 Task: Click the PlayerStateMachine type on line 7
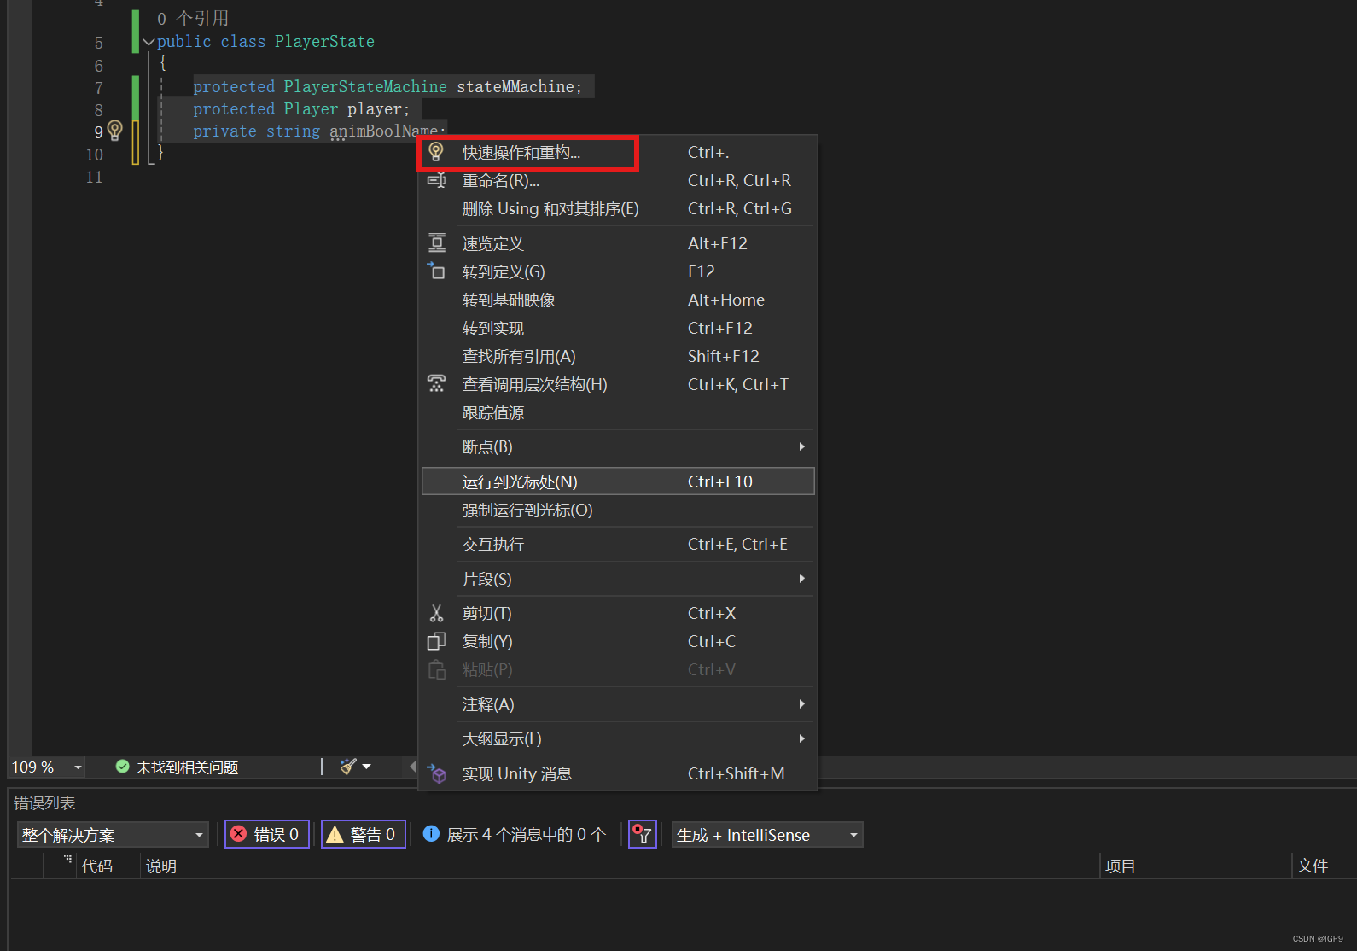(365, 87)
